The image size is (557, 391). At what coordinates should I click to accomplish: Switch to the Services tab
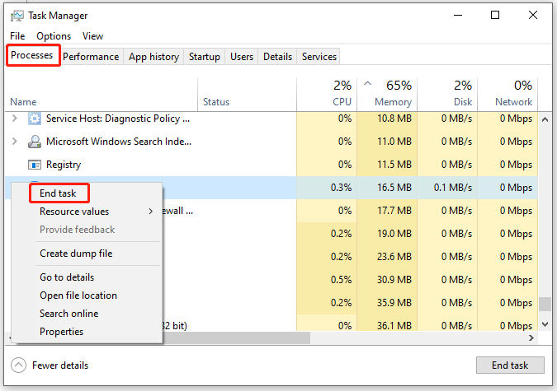click(319, 57)
